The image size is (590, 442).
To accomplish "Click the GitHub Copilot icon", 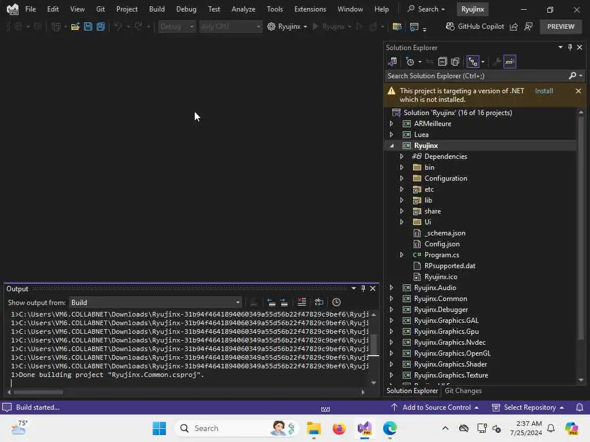I will [x=450, y=26].
